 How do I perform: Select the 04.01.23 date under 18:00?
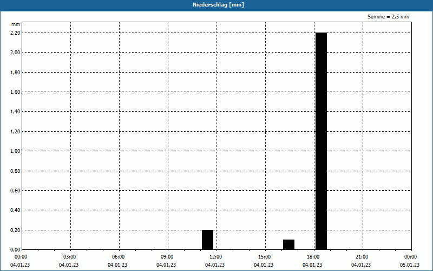click(x=312, y=265)
